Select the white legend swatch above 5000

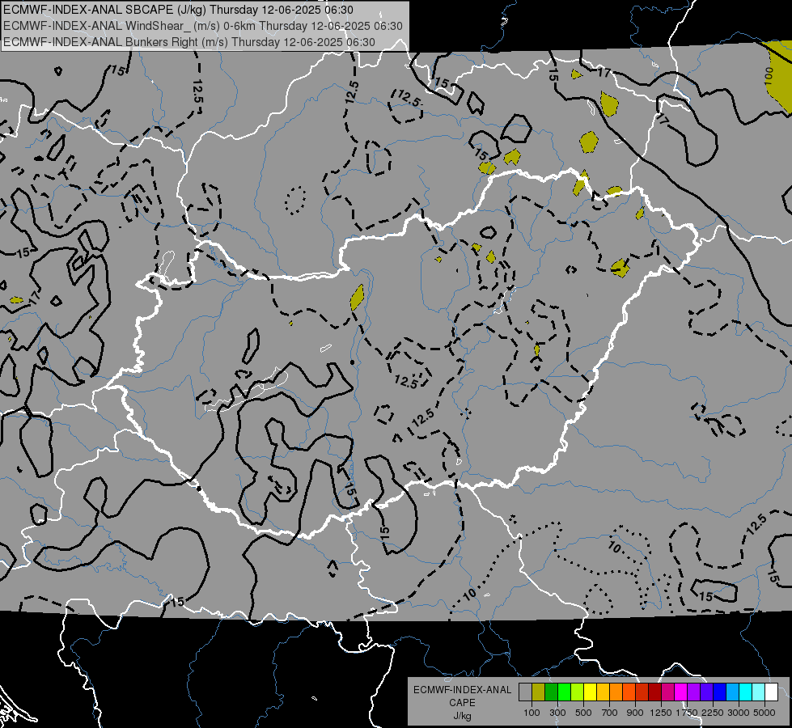772,692
